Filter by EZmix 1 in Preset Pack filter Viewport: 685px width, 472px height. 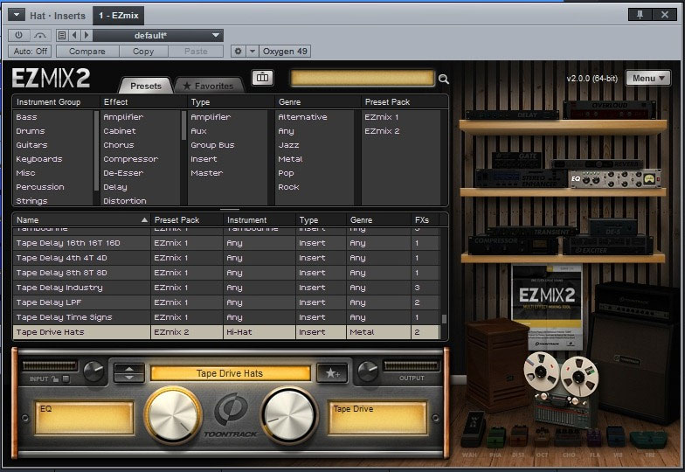(x=381, y=117)
